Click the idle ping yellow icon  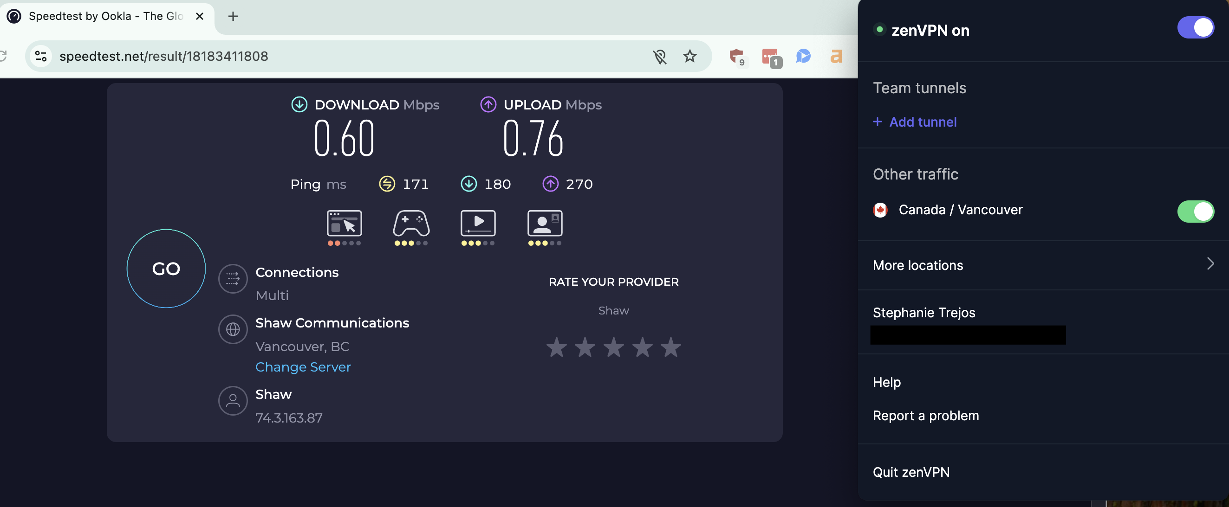pyautogui.click(x=387, y=184)
